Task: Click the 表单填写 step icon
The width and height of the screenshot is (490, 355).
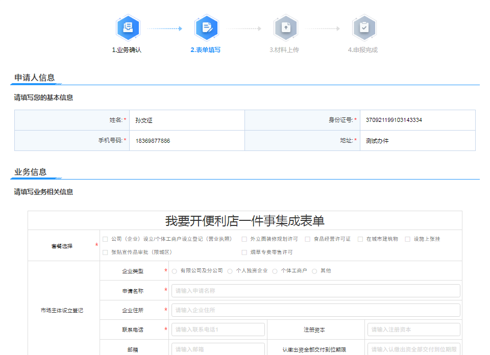Action: tap(206, 28)
